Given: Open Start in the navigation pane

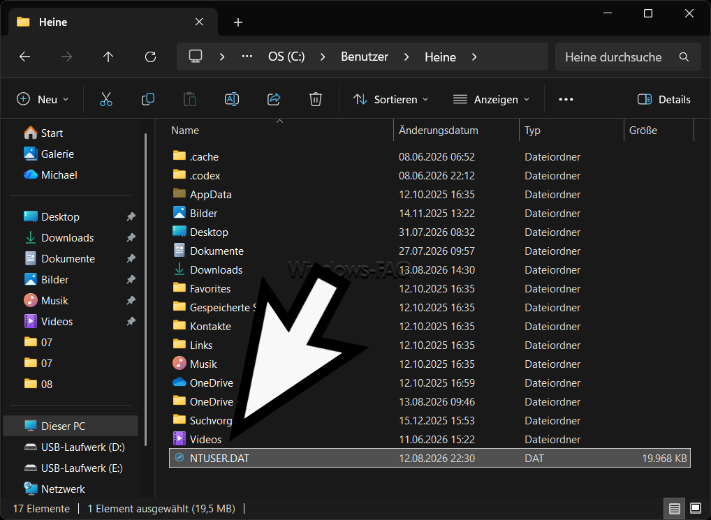Looking at the screenshot, I should click(43, 133).
